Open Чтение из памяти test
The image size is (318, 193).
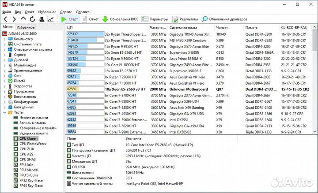(30, 118)
